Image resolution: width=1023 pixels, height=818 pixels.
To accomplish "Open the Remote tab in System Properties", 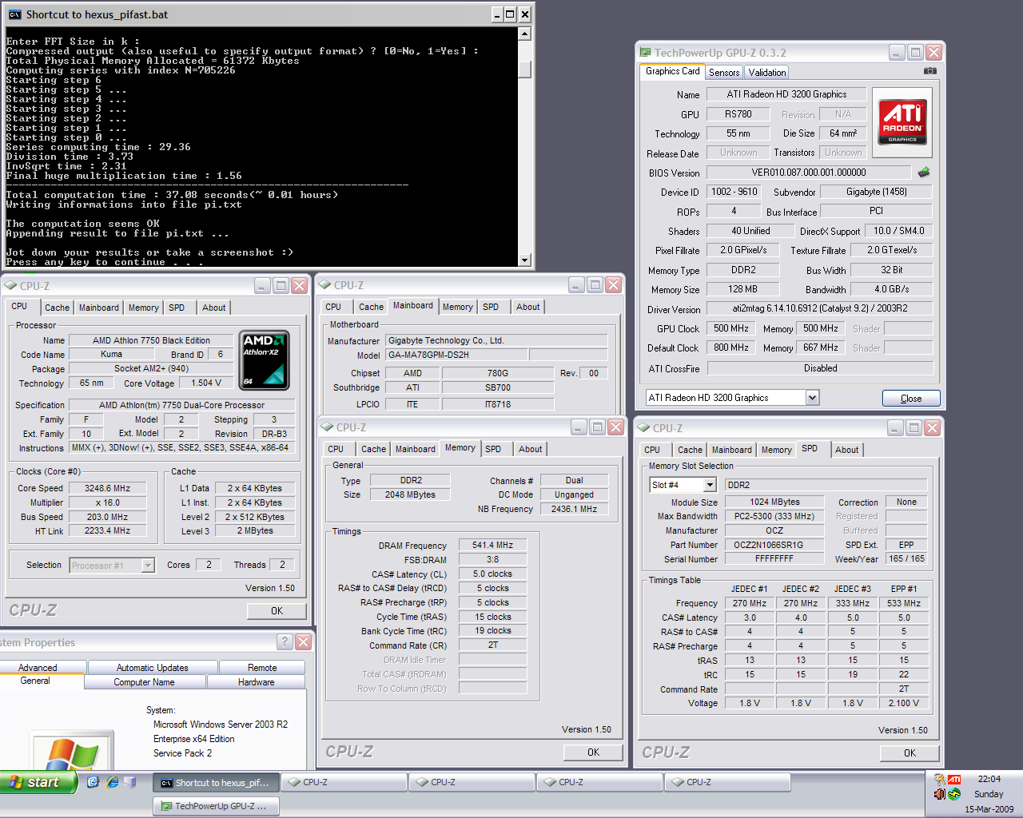I will (262, 668).
